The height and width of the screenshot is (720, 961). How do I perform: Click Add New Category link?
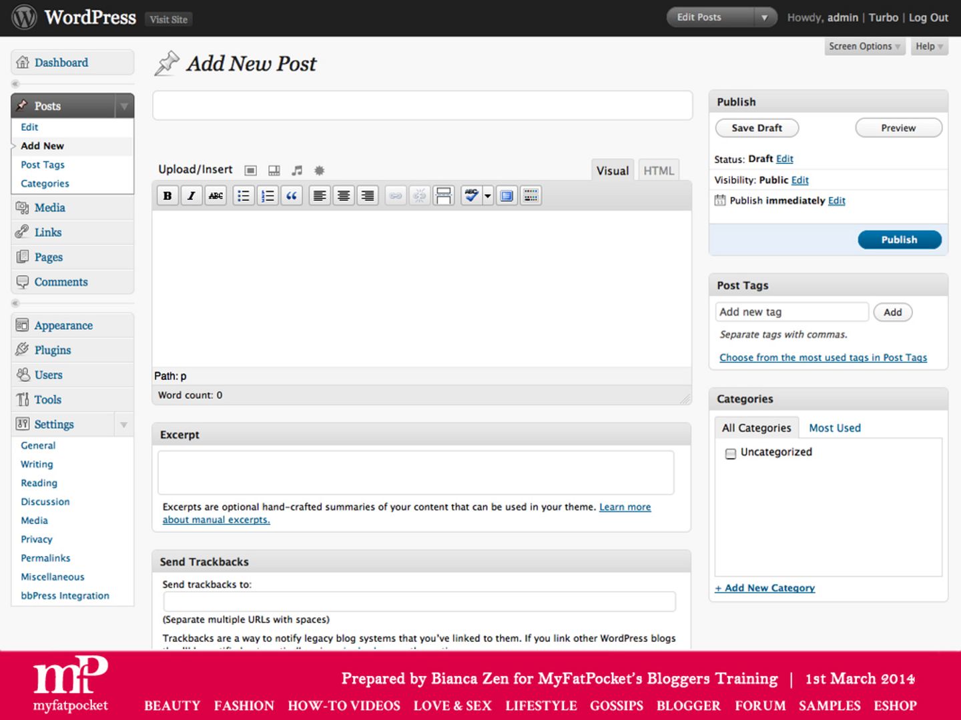coord(765,588)
